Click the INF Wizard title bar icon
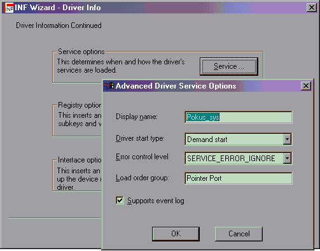 8,8
